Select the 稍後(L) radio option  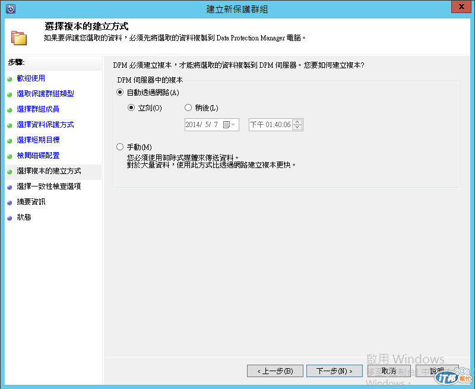(x=188, y=108)
